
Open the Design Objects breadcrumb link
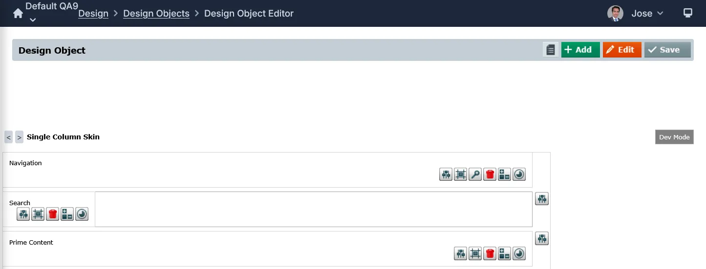(156, 14)
